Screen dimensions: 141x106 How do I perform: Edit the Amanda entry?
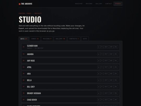(x=106, y=54)
